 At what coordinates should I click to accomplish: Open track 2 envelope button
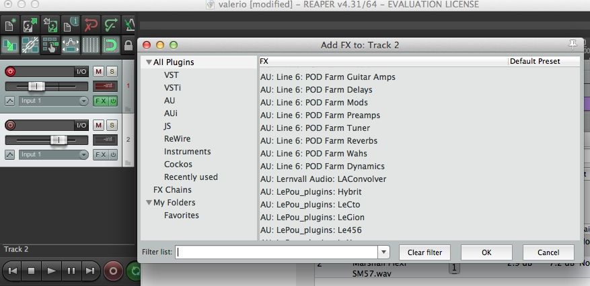tap(10, 154)
